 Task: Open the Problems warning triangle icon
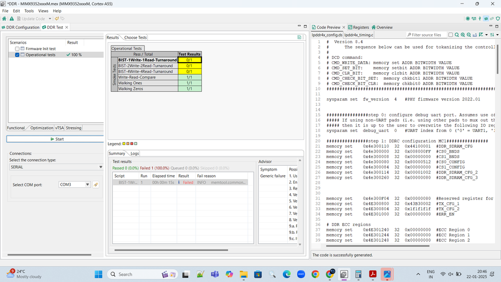pyautogui.click(x=12, y=19)
